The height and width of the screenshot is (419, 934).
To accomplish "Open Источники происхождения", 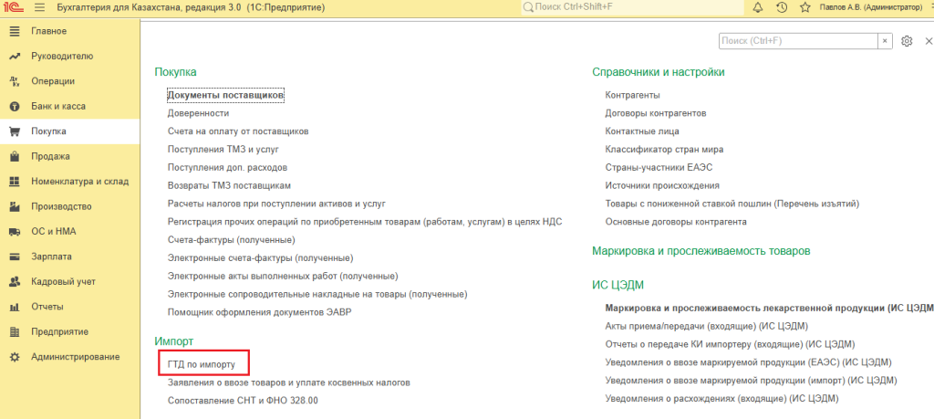I will pos(662,185).
